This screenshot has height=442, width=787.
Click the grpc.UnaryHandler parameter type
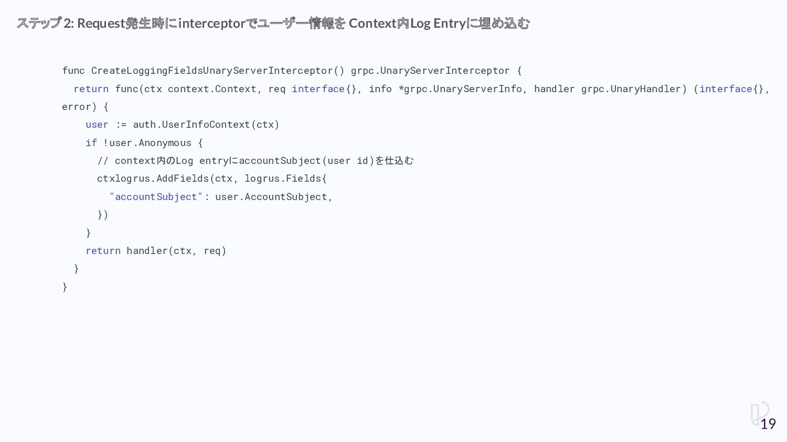tap(631, 89)
